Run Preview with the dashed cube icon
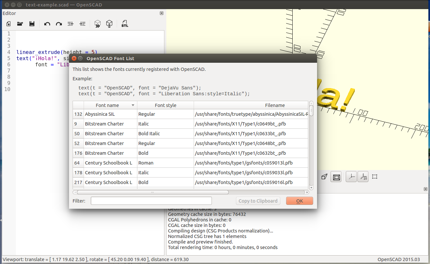 coord(98,24)
